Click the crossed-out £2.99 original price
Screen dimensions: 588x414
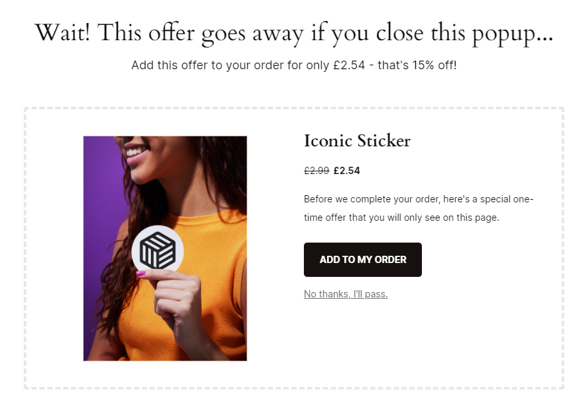coord(316,171)
